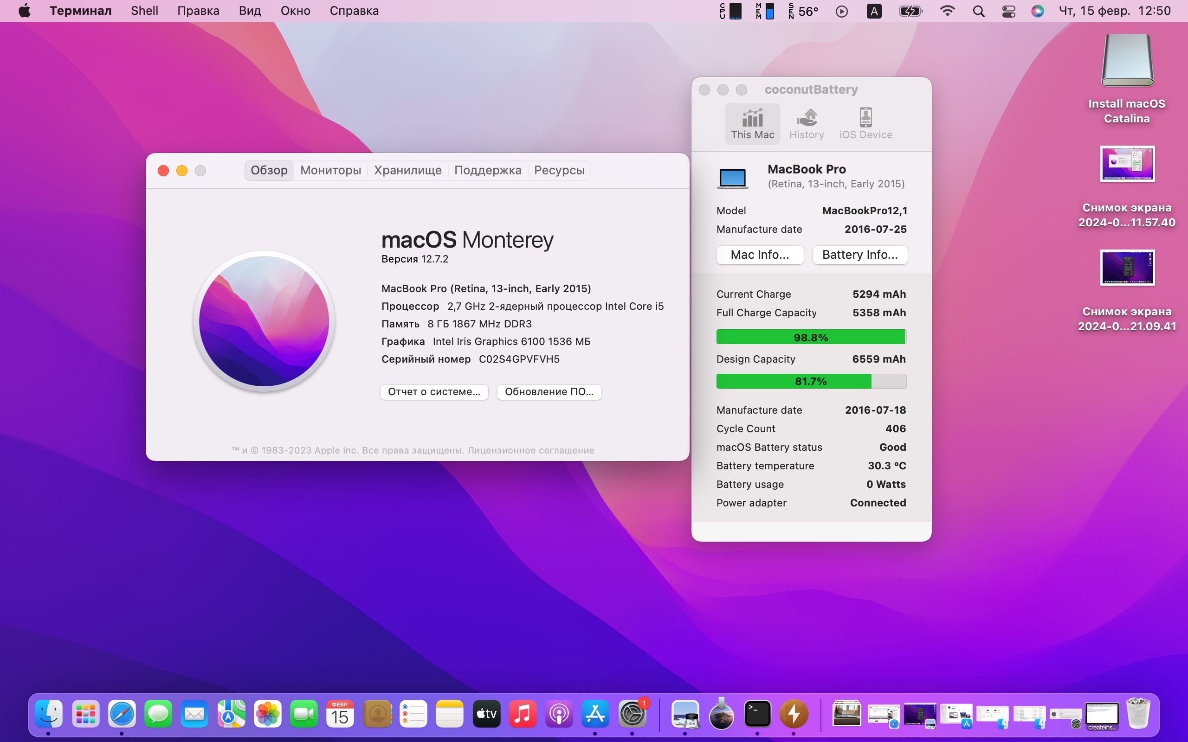Select the screenshot file ending 21.09.41
Image resolution: width=1188 pixels, height=742 pixels.
click(1127, 292)
